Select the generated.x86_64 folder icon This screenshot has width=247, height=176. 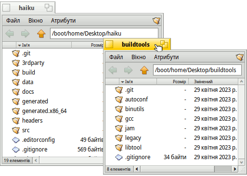(x=16, y=111)
